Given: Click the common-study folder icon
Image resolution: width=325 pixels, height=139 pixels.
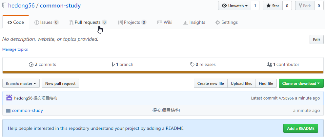Looking at the screenshot, I should pos(8,111).
